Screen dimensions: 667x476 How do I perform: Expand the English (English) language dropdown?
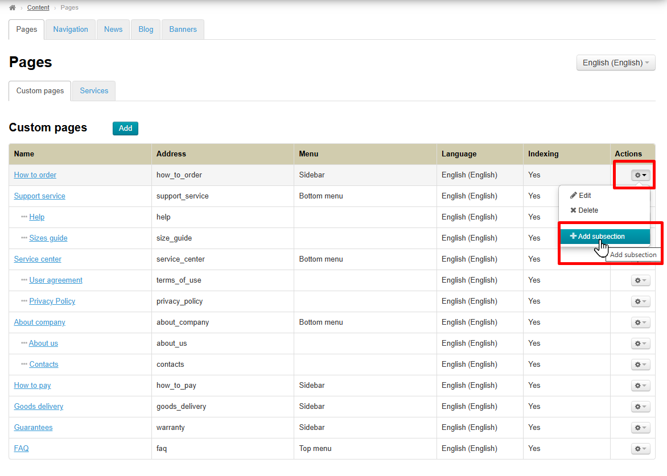point(615,63)
